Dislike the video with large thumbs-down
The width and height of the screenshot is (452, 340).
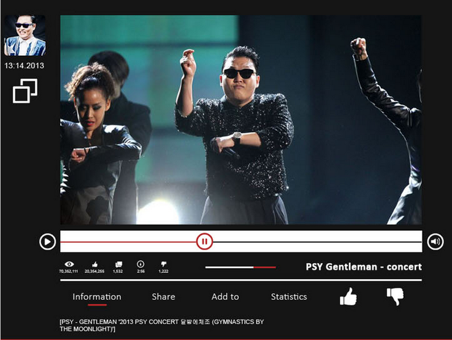click(395, 296)
